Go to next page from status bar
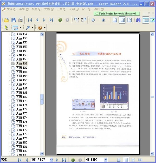This screenshot has width=156, height=163. tap(57, 160)
